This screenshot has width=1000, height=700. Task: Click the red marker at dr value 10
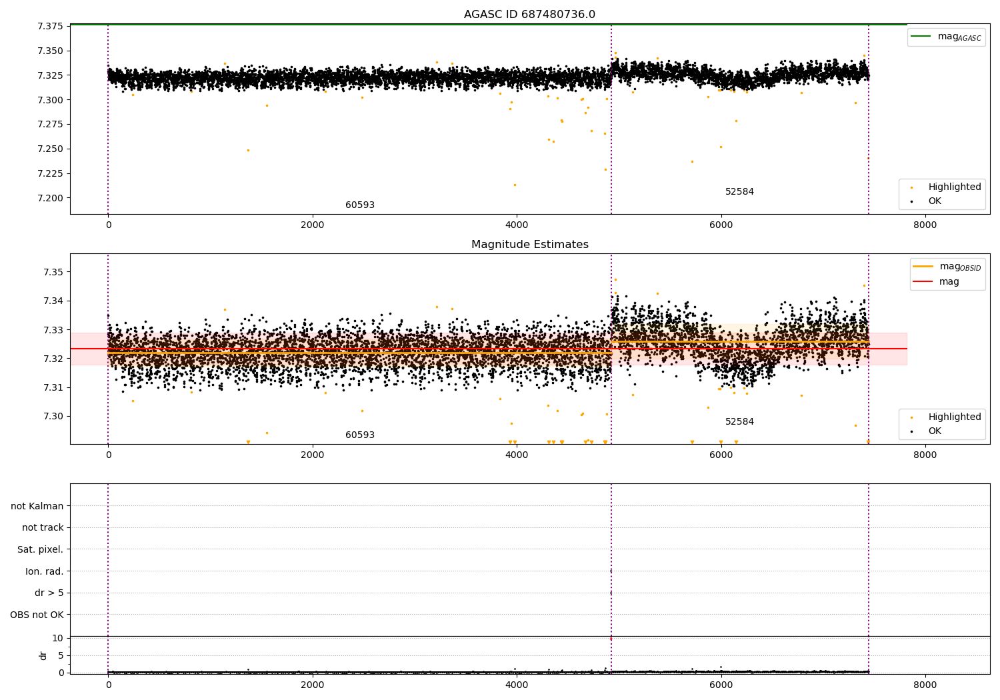611,639
